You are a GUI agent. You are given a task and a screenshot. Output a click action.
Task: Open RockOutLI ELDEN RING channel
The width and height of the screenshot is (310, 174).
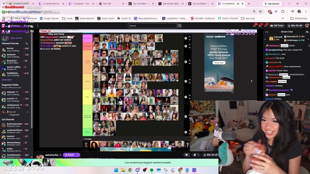tap(16, 62)
